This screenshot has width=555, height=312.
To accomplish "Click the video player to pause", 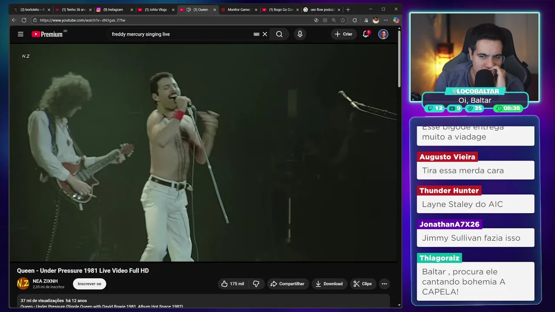I will coord(203,153).
